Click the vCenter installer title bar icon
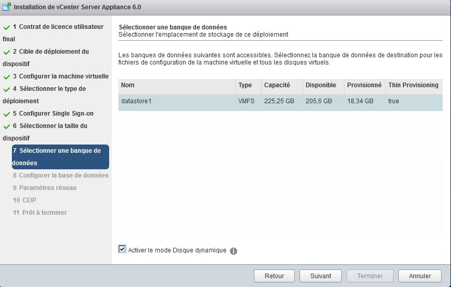The height and width of the screenshot is (287, 451). pyautogui.click(x=7, y=7)
